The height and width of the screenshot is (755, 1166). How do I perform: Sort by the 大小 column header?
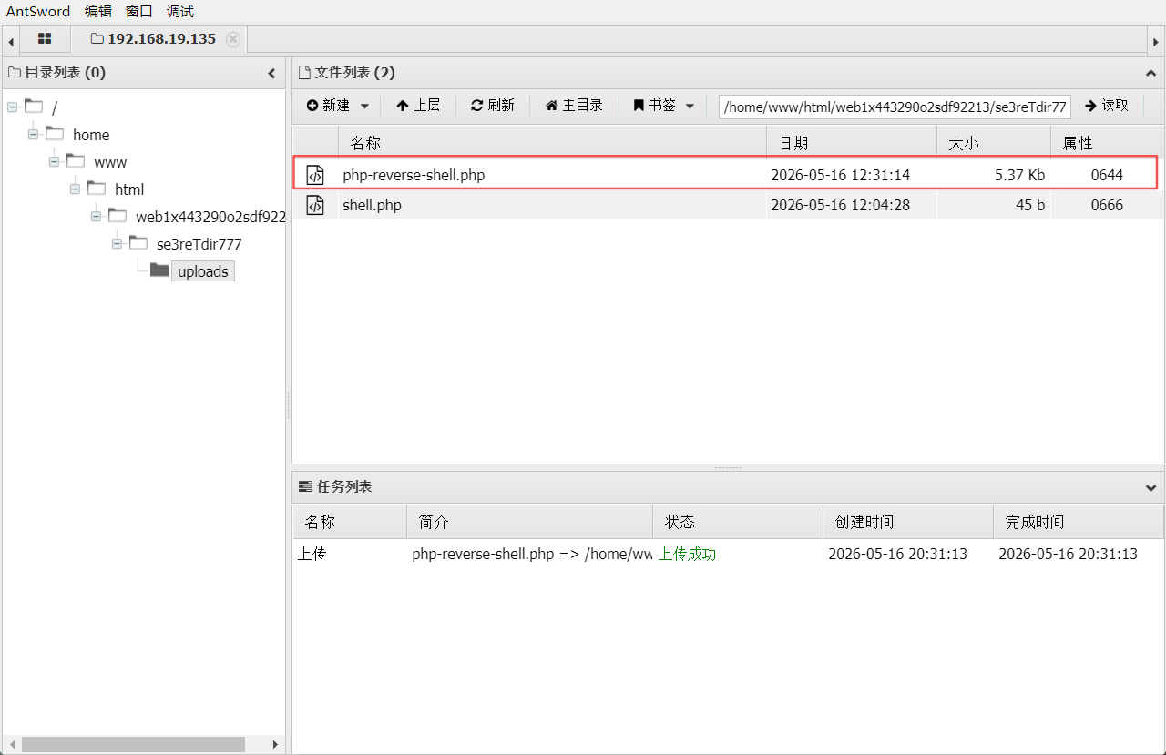pyautogui.click(x=993, y=143)
